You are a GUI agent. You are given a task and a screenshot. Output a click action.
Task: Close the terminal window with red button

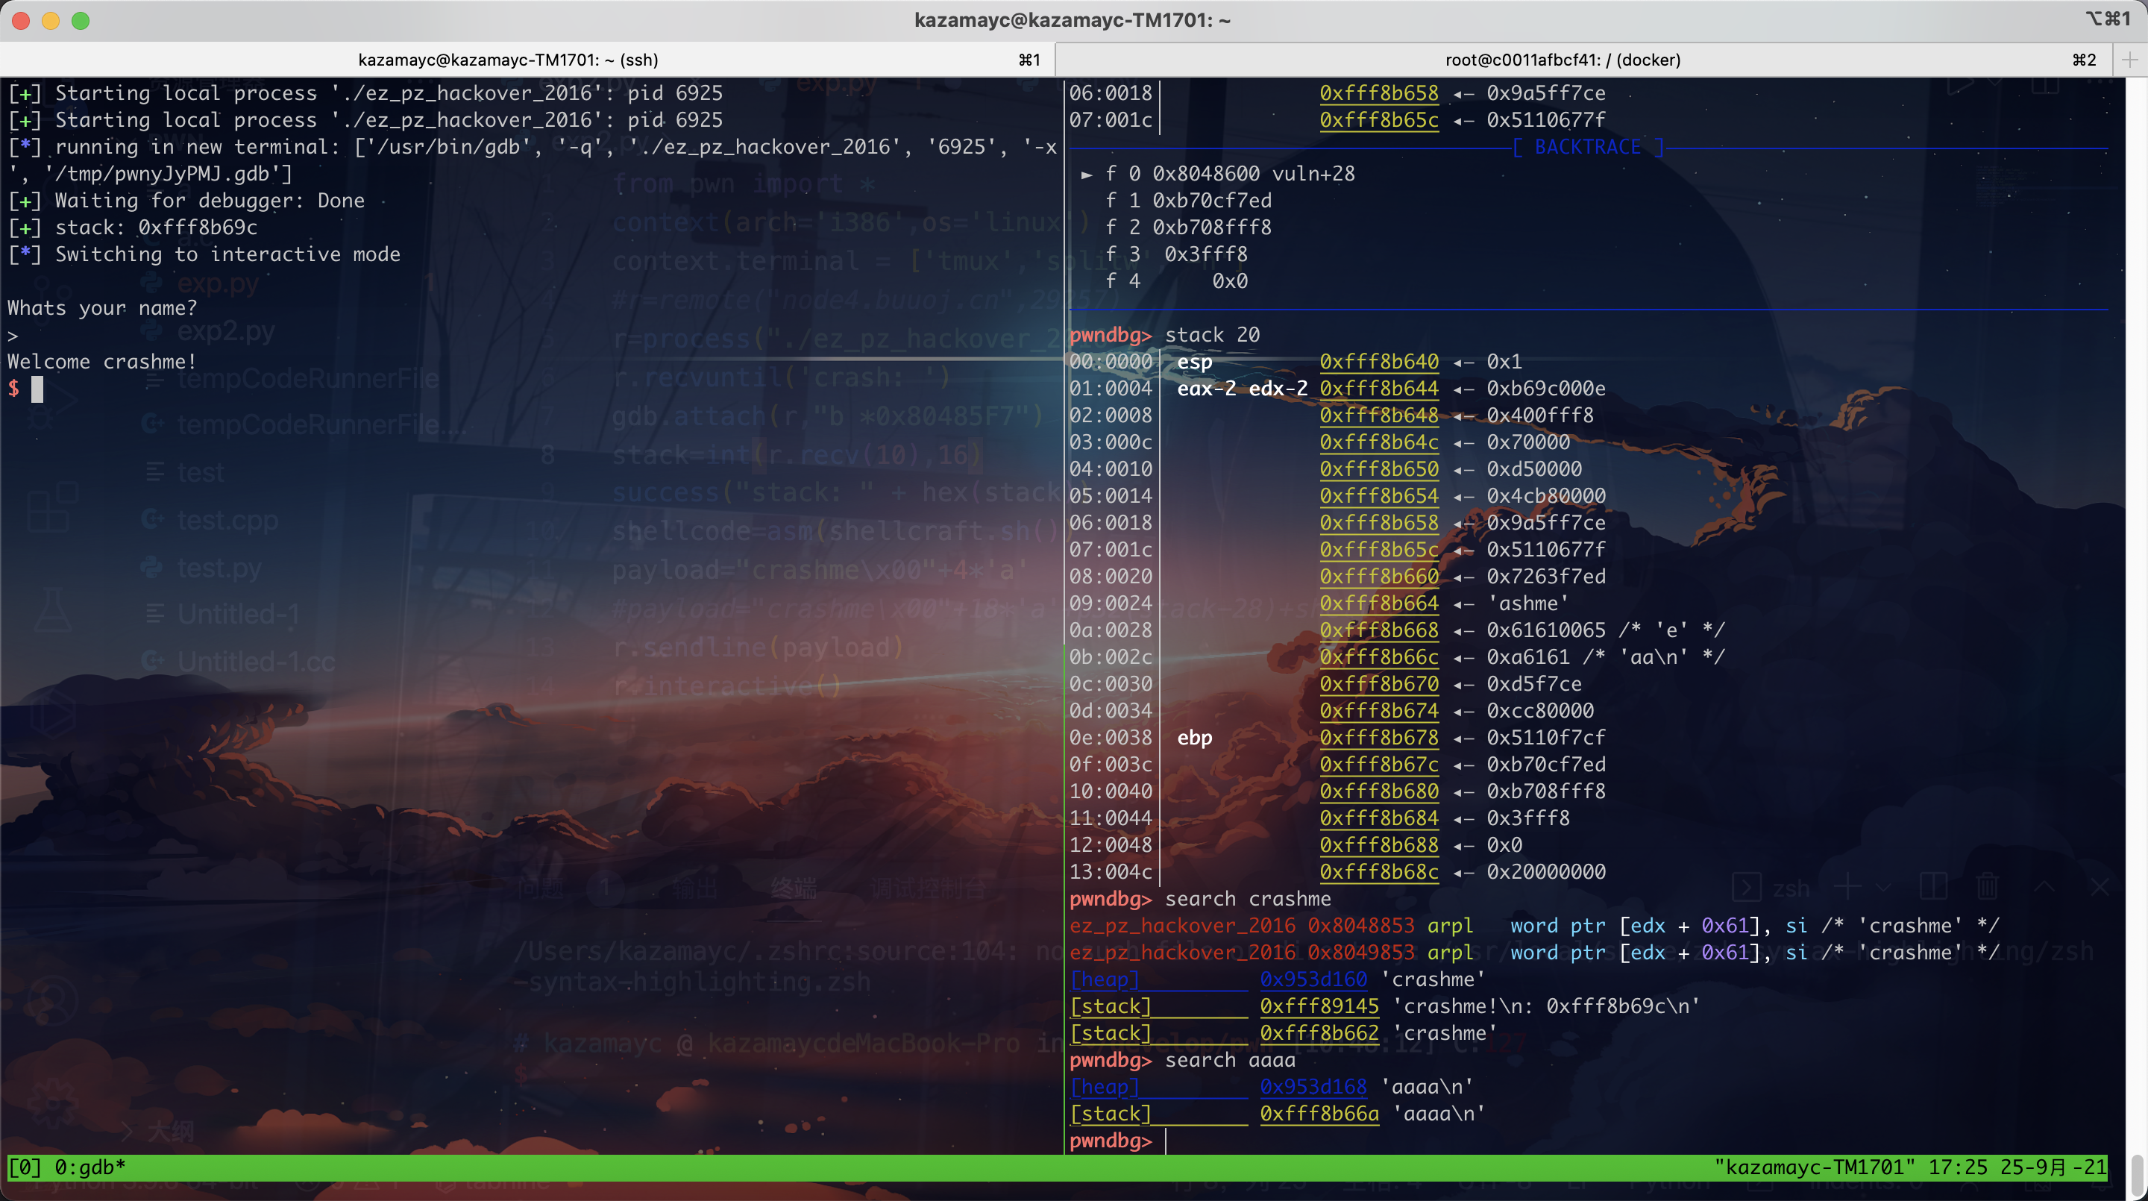point(22,21)
